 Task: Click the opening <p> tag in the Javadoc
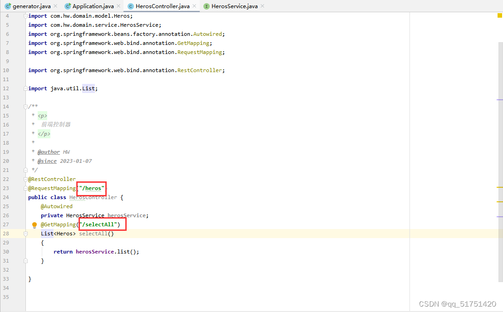pyautogui.click(x=42, y=116)
